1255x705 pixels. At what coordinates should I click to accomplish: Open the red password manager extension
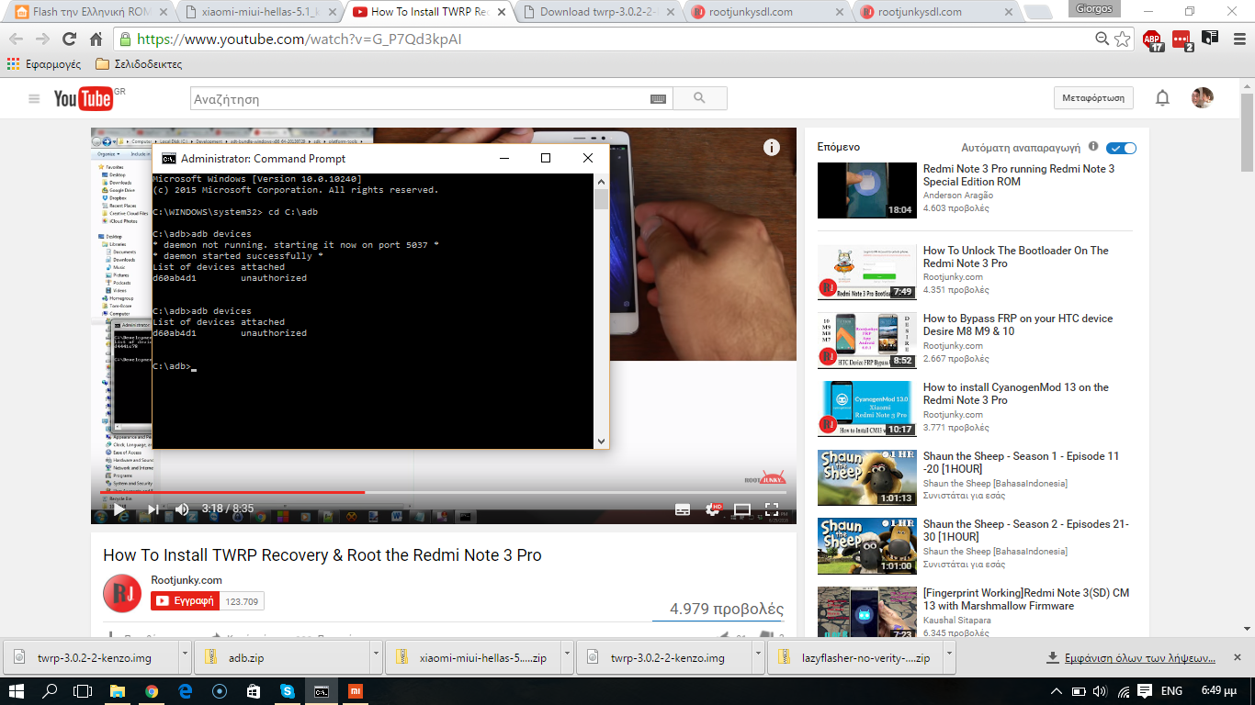pyautogui.click(x=1182, y=39)
